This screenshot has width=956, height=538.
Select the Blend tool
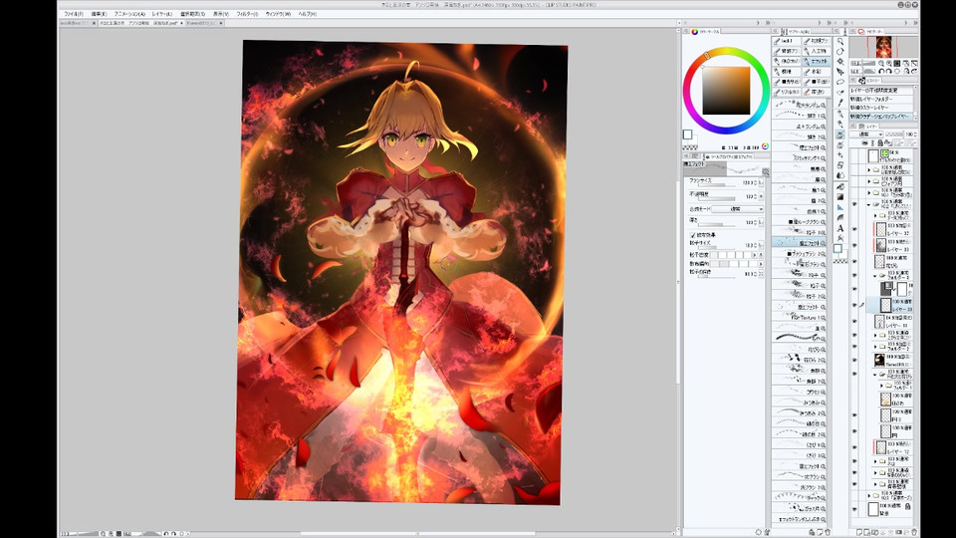tap(840, 174)
